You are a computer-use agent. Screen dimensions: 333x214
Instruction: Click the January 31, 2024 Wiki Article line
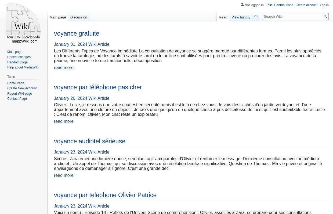pos(82,44)
